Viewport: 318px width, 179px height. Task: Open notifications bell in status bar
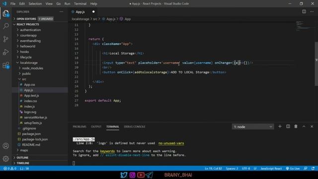click(x=313, y=169)
